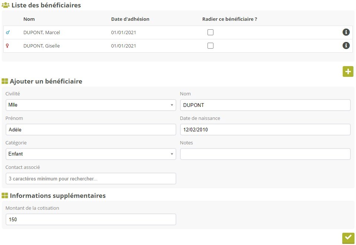
Task: Click the green checkmark validate button
Action: 348,238
